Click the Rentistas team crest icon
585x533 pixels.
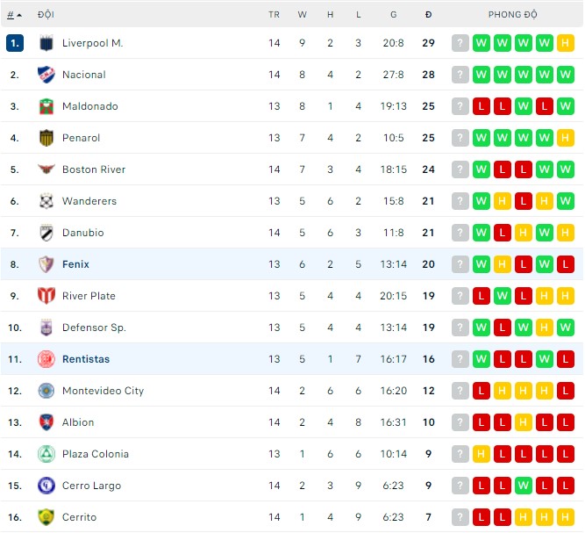(46, 359)
